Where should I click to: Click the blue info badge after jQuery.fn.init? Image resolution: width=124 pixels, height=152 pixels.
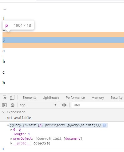pyautogui.click(x=104, y=125)
